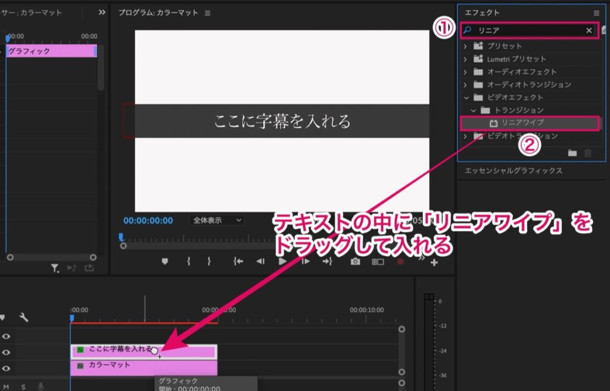Expand the プリセット folder
This screenshot has height=391, width=610.
466,46
